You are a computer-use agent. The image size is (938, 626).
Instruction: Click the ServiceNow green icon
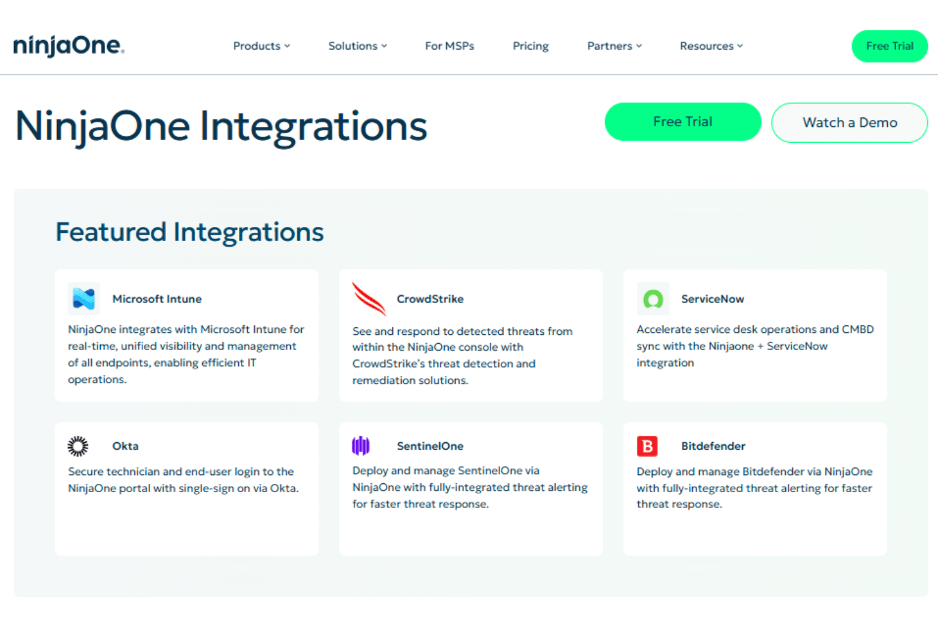(x=653, y=299)
